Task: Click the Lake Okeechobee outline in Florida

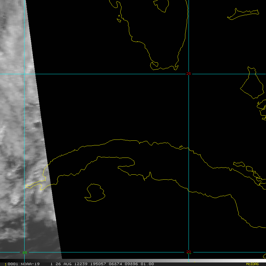Action: coord(161,5)
